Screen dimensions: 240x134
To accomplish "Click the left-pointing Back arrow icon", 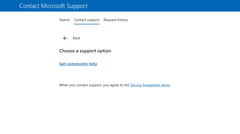I will click(x=65, y=38).
